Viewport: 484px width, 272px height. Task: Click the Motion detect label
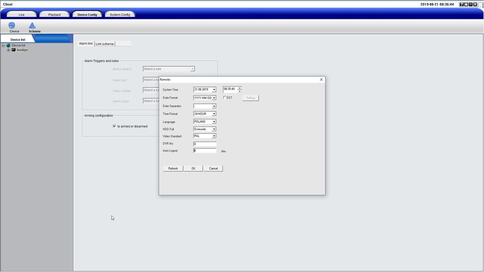coord(122,69)
